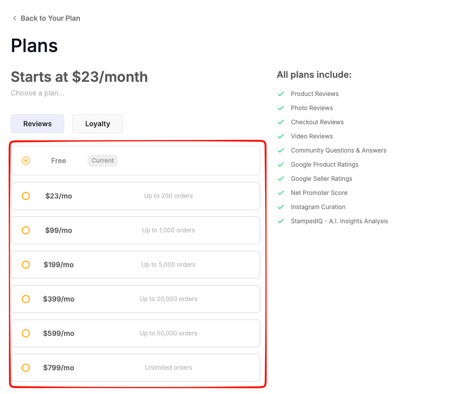Screen dimensions: 471x394
Task: Click the '$399/mo' price label
Action: click(59, 299)
